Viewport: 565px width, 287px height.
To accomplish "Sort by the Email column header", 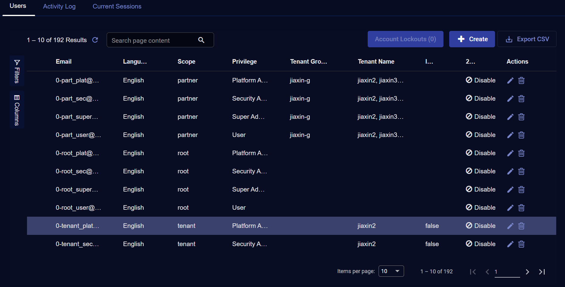I will click(x=64, y=62).
